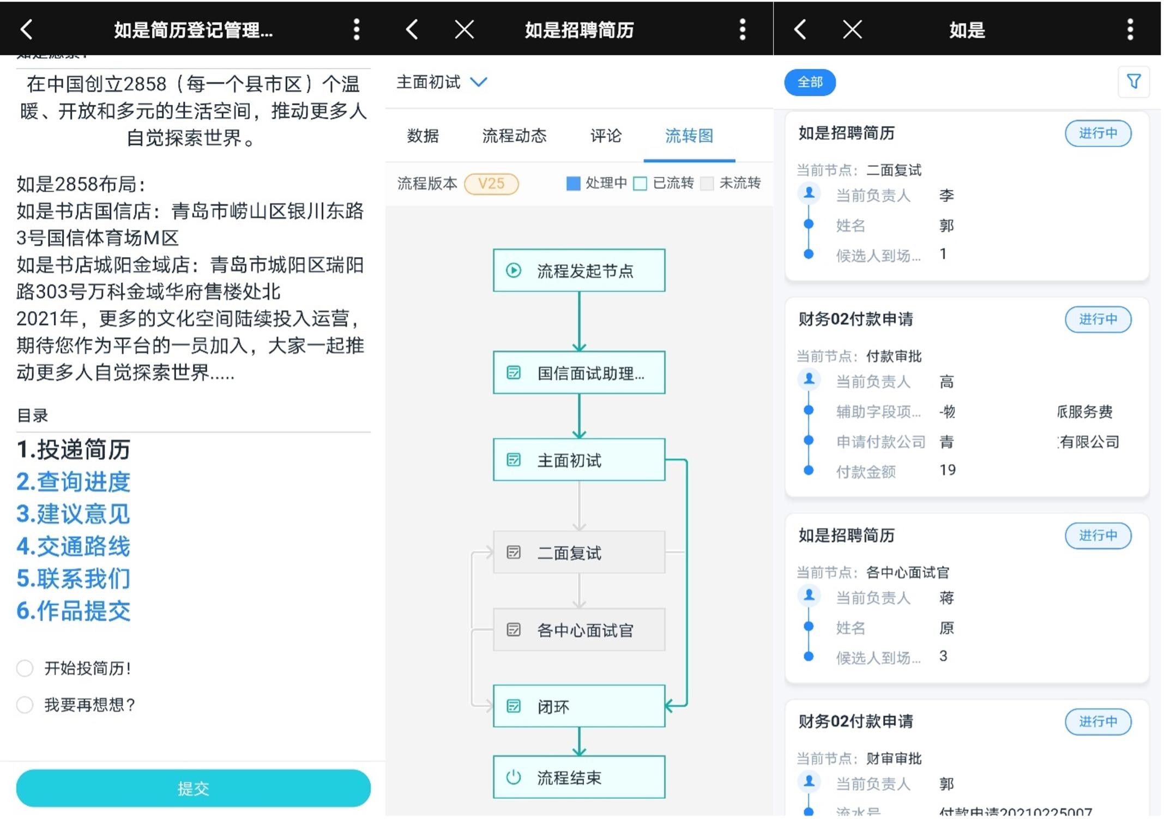Viewport: 1164px width, 819px height.
Task: Select the 开始投简历! radio option
Action: tap(25, 668)
